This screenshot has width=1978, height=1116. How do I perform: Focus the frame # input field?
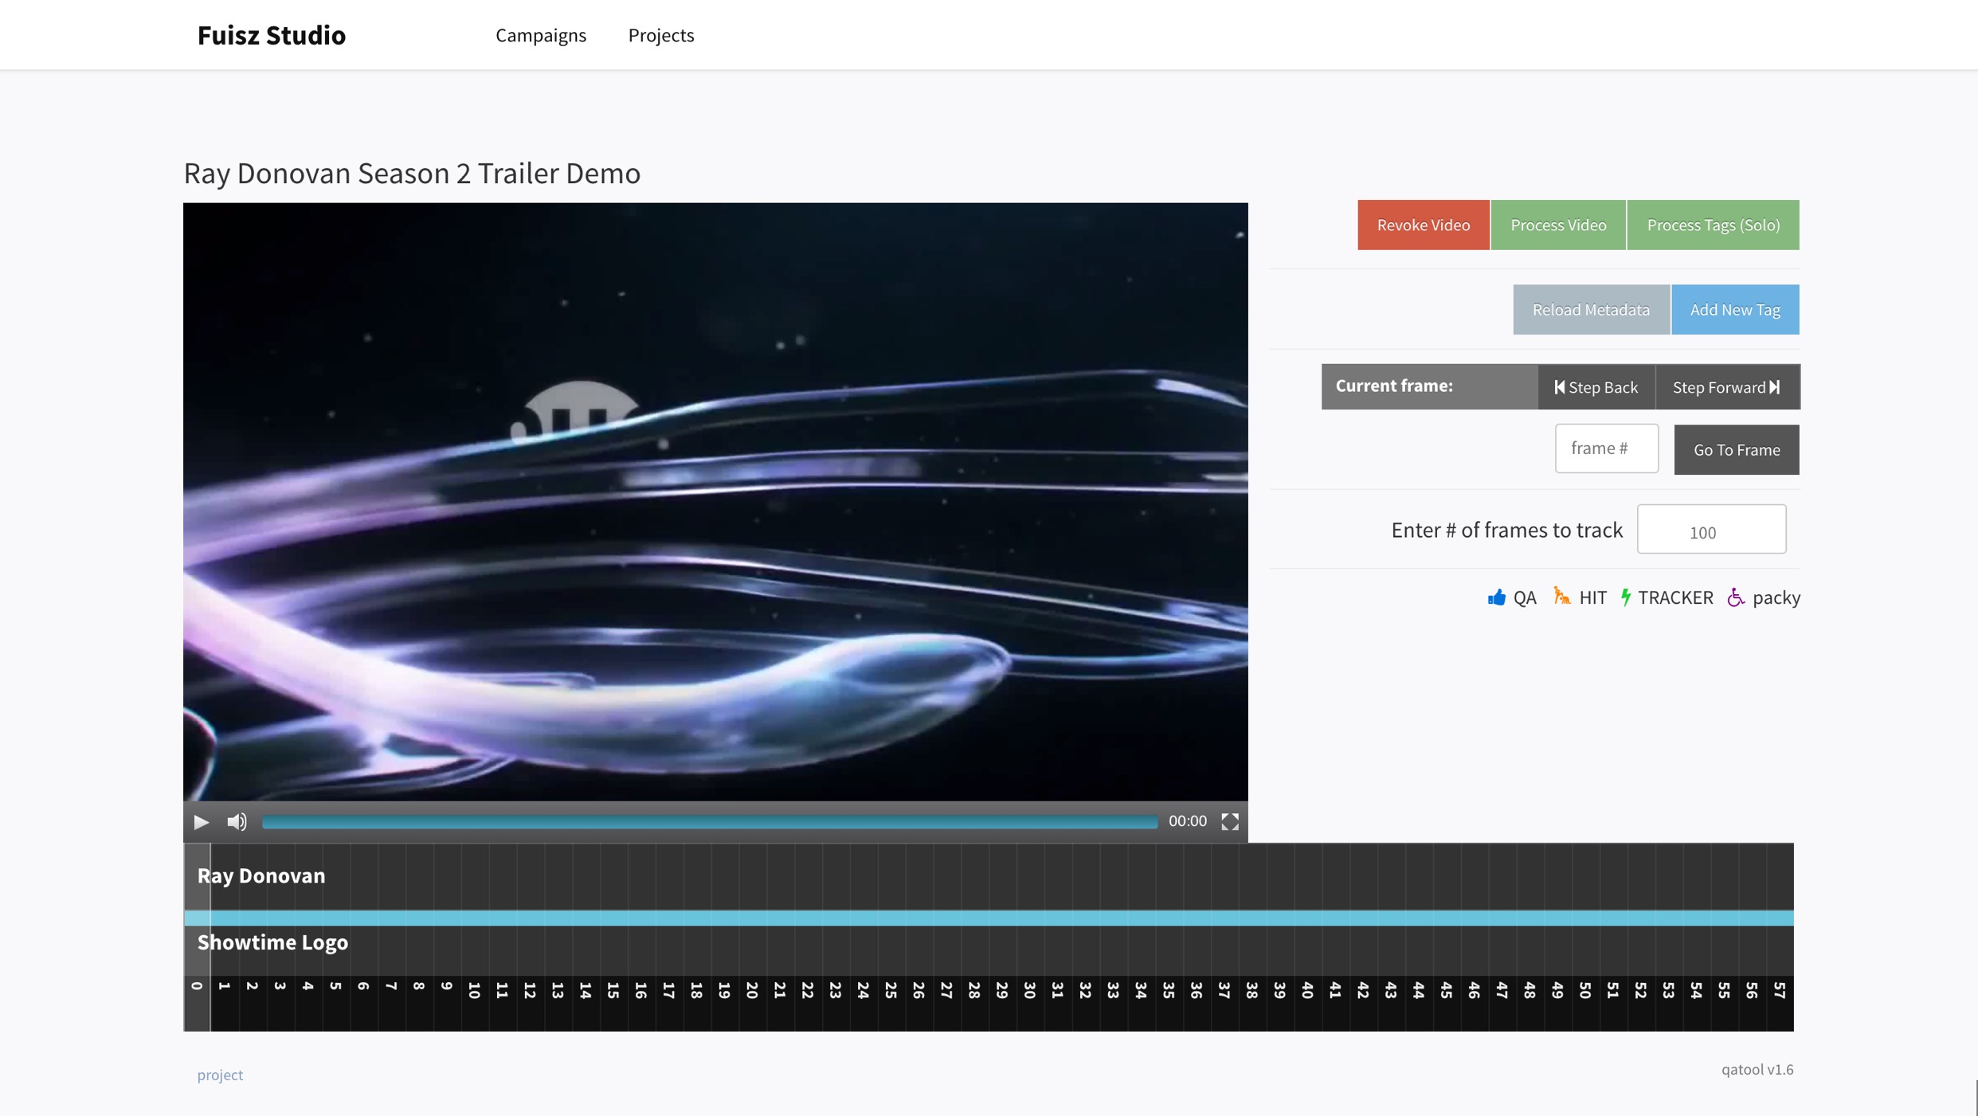point(1606,448)
